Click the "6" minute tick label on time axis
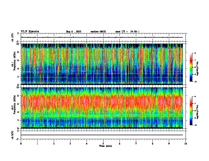209x161 pixels. pos(120,144)
